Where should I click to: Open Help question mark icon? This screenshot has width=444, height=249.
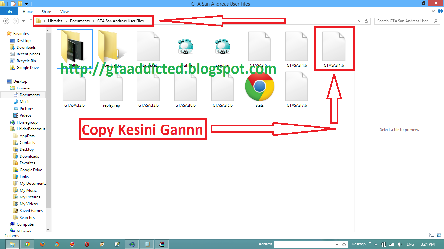pos(440,11)
